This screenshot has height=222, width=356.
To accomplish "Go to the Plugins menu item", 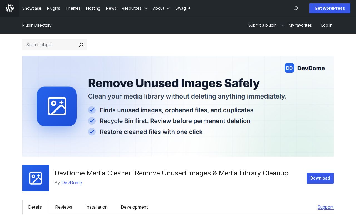I will point(53,8).
